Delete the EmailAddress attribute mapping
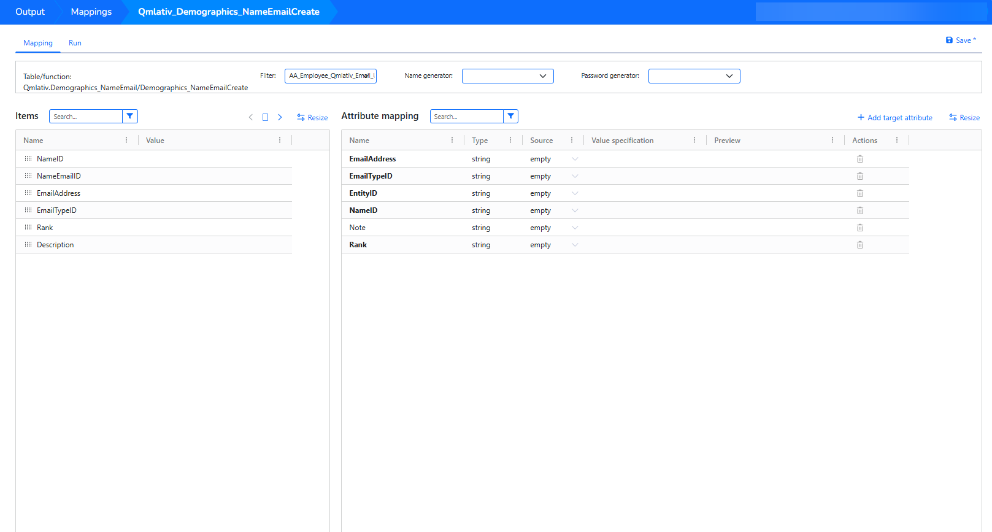This screenshot has width=992, height=532. (x=859, y=159)
